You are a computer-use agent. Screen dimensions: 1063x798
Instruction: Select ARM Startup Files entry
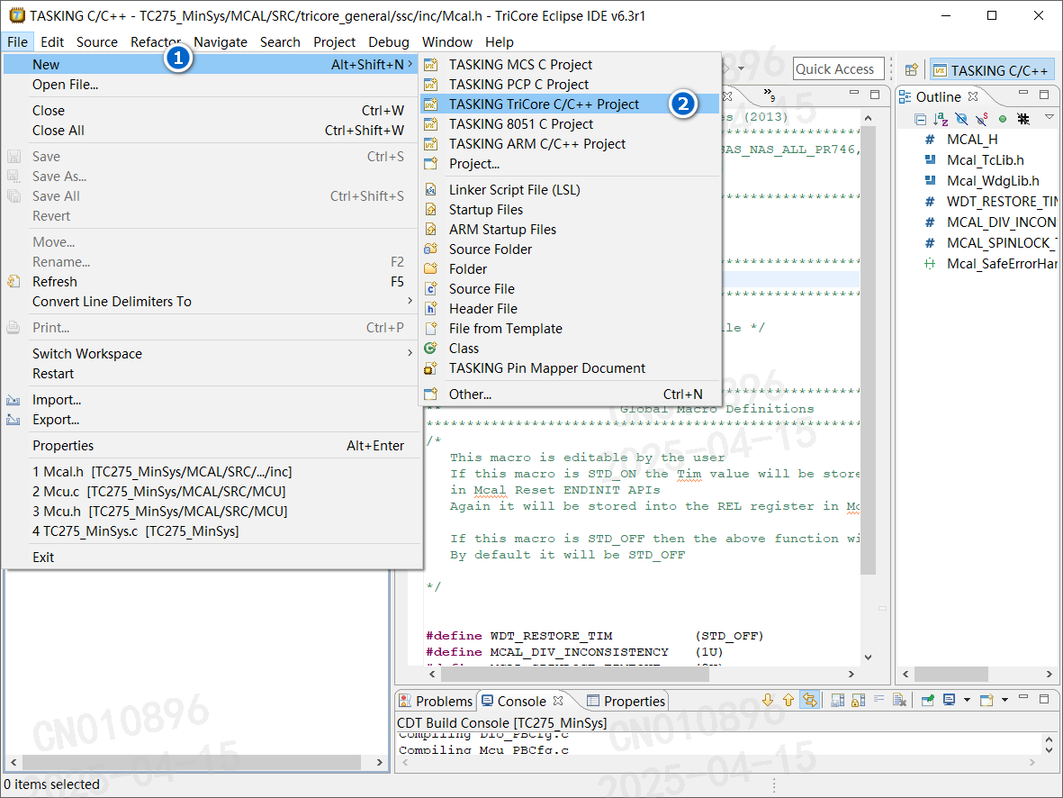coord(569,230)
